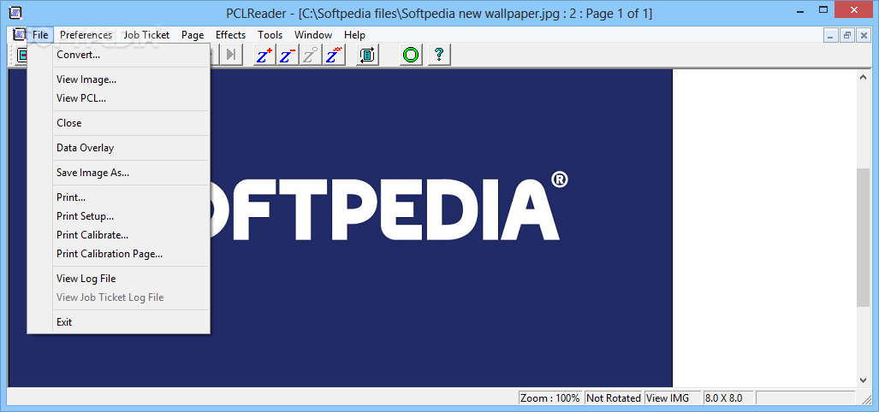Click the View IMG status field

tap(673, 398)
